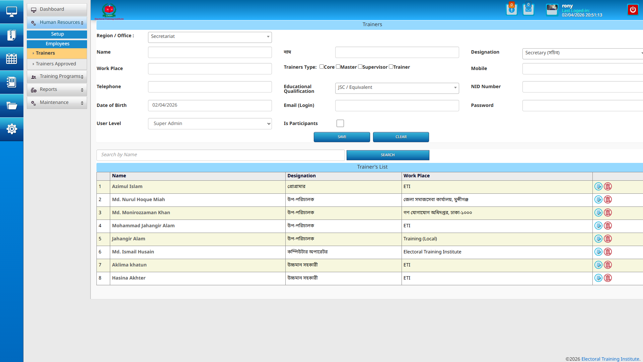Open the alert notification icon in header
The image size is (643, 362).
(511, 10)
